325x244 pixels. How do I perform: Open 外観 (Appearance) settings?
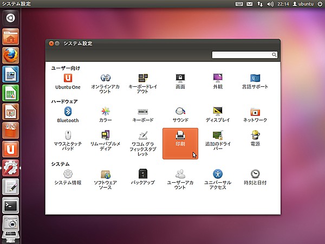coord(218,81)
